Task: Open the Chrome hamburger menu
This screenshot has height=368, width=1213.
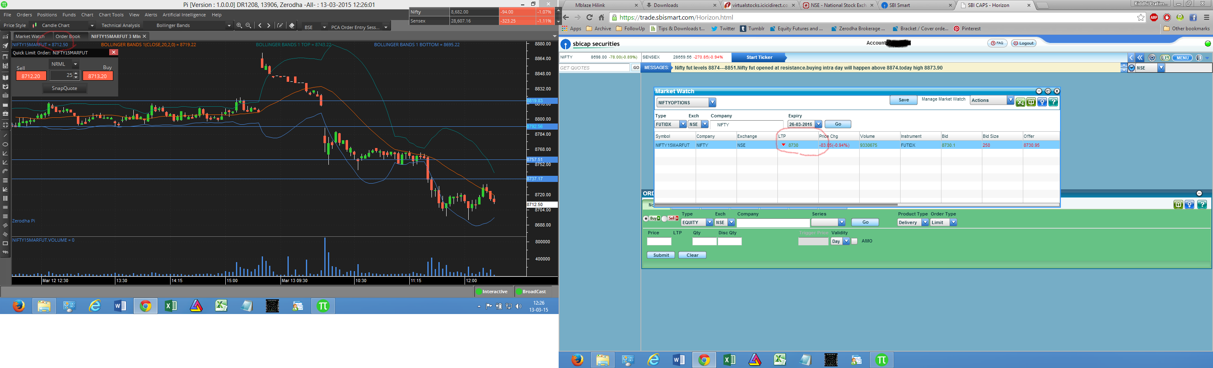Action: (1206, 18)
